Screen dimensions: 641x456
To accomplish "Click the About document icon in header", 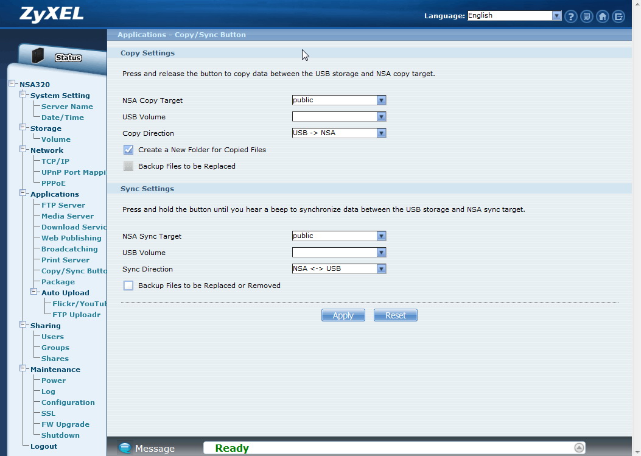I will click(587, 17).
